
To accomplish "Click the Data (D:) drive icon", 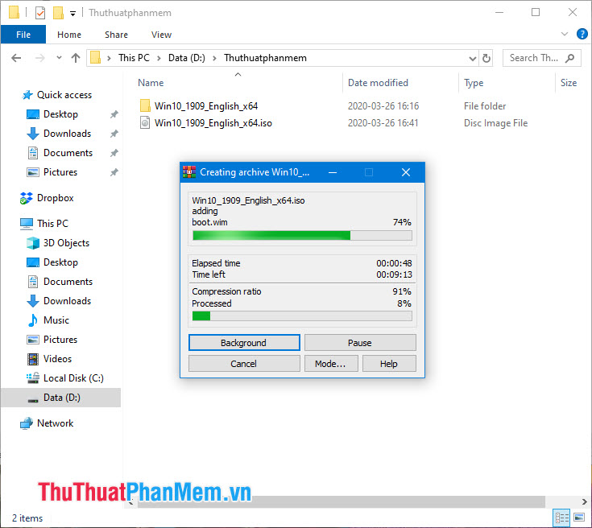I will pyautogui.click(x=33, y=400).
